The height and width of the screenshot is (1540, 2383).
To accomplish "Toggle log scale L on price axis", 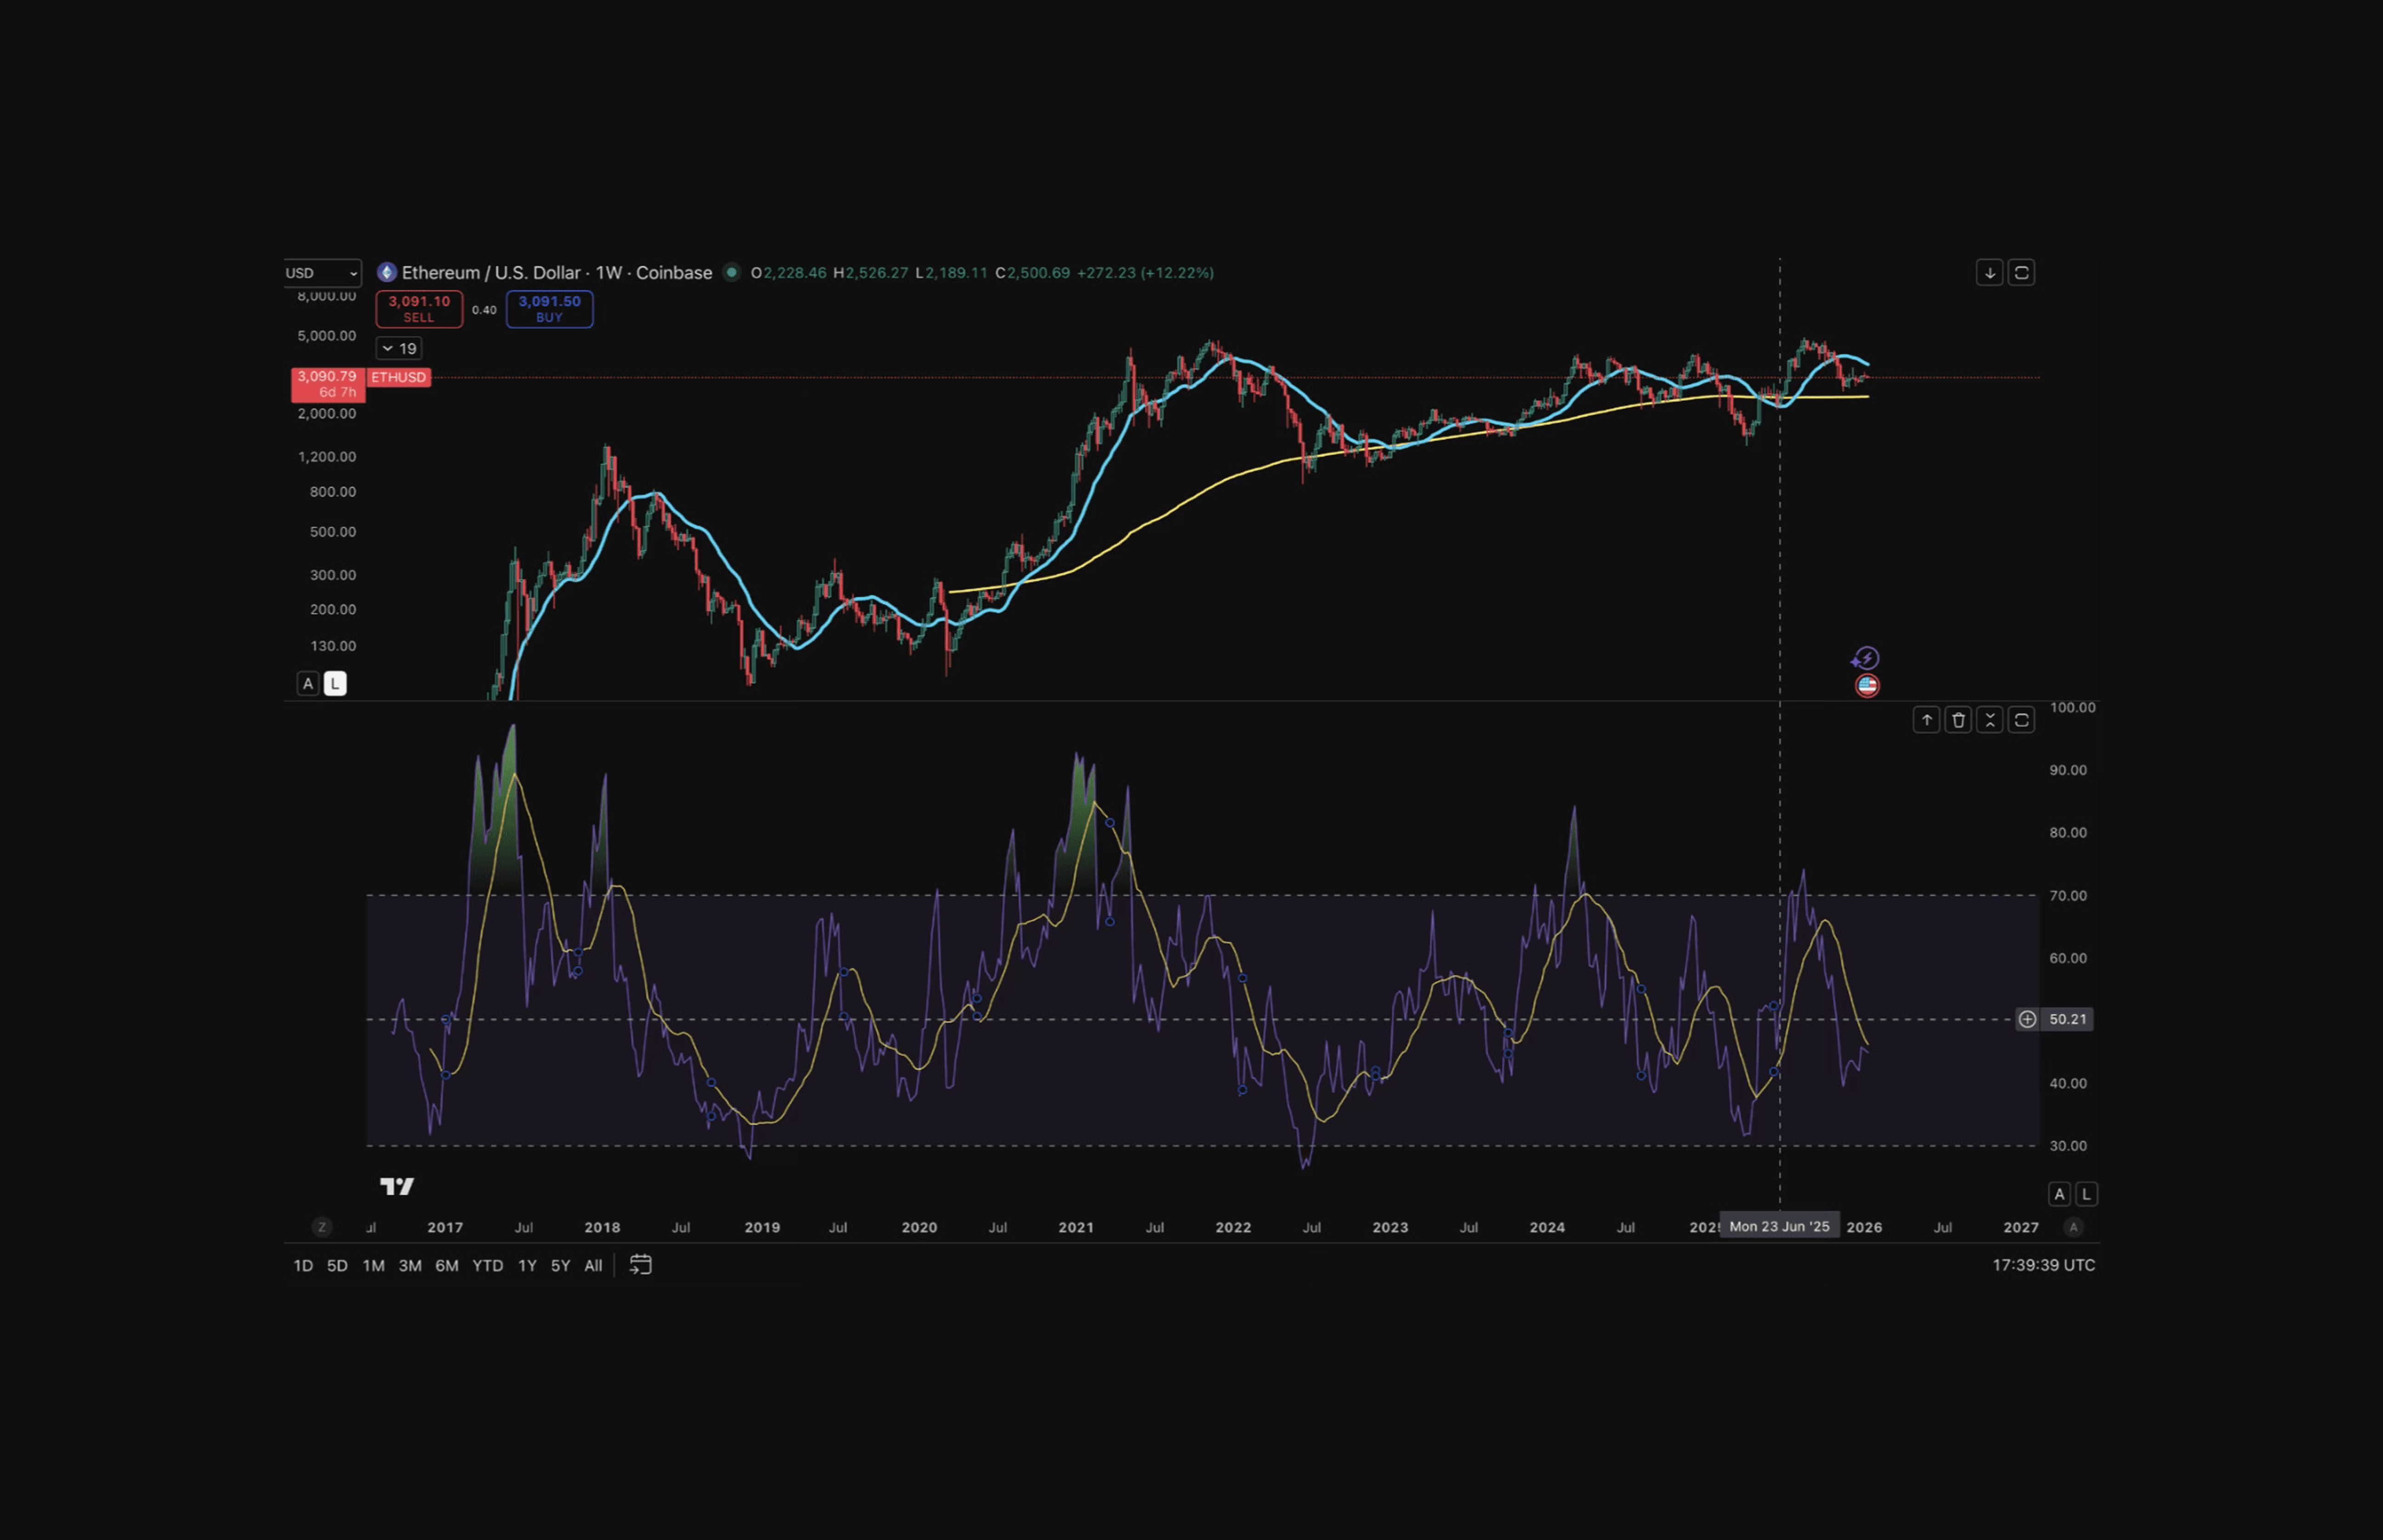I will point(335,684).
